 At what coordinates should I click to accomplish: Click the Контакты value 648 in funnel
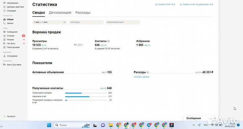click(x=97, y=45)
